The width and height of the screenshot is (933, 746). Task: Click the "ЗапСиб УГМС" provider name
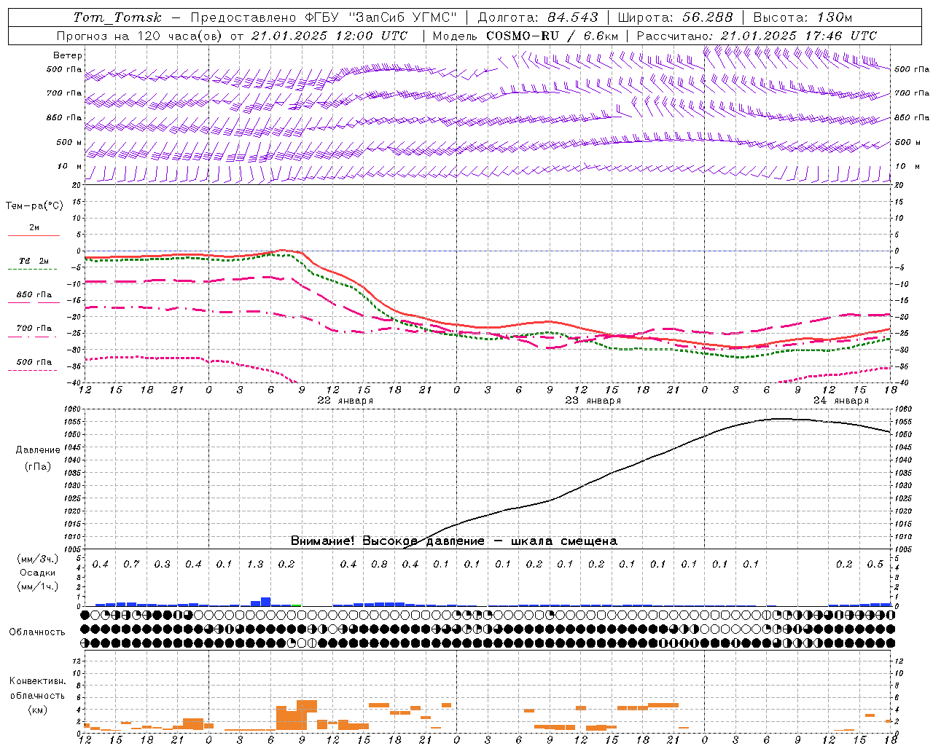[403, 17]
